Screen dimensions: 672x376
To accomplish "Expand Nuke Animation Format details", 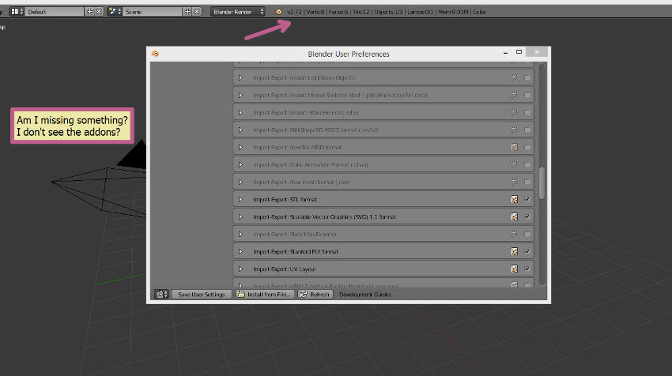I will click(x=240, y=165).
